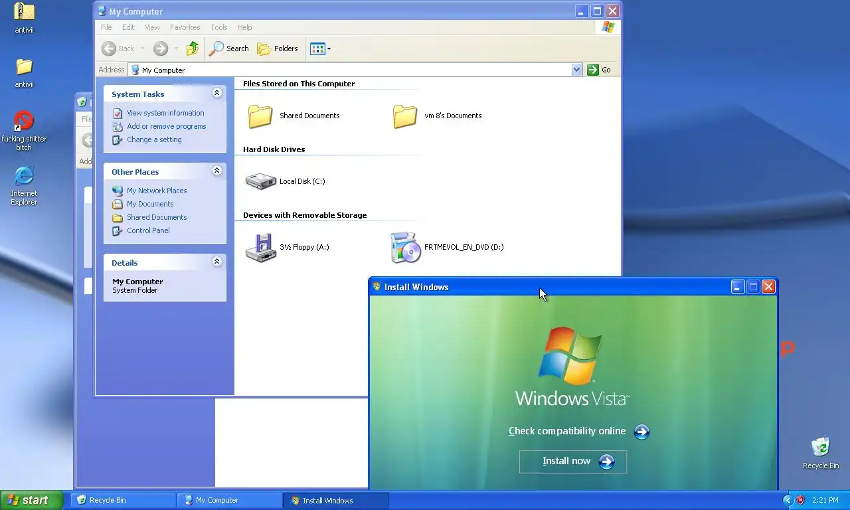The image size is (850, 510).
Task: Open the Edit menu
Action: (x=128, y=27)
